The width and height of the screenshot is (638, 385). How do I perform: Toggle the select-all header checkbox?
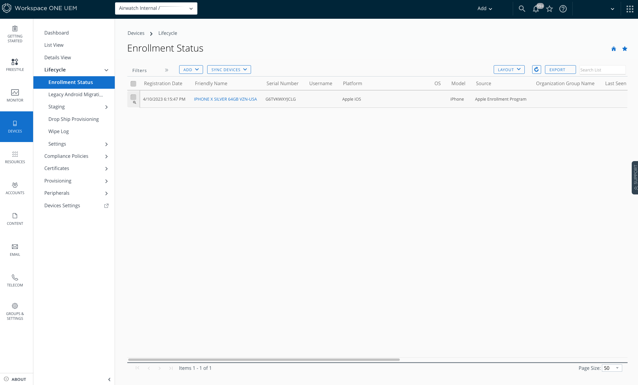pyautogui.click(x=133, y=84)
